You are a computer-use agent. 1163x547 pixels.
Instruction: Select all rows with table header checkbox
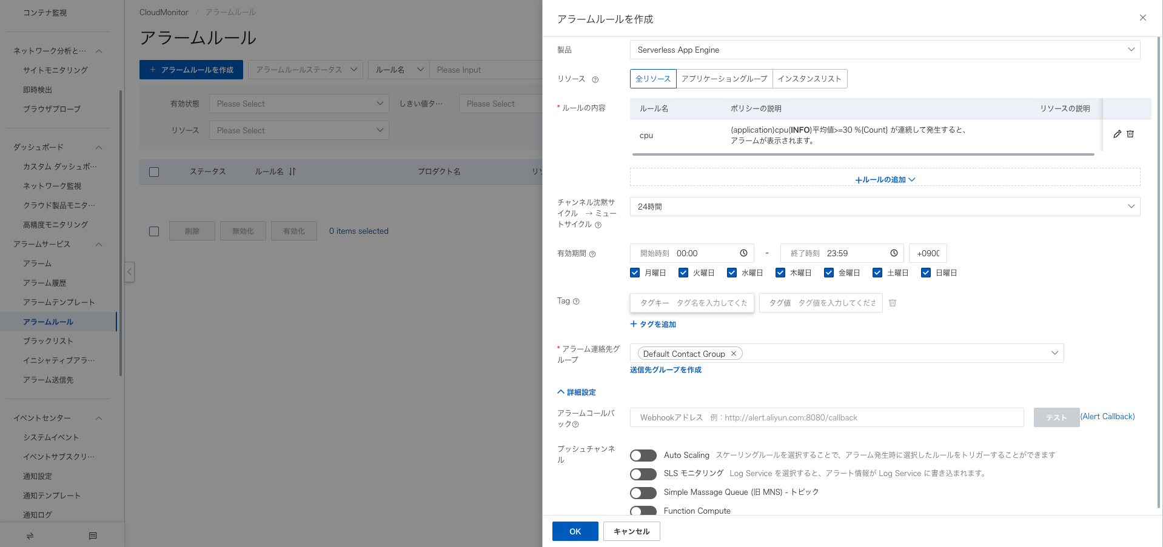tap(154, 172)
